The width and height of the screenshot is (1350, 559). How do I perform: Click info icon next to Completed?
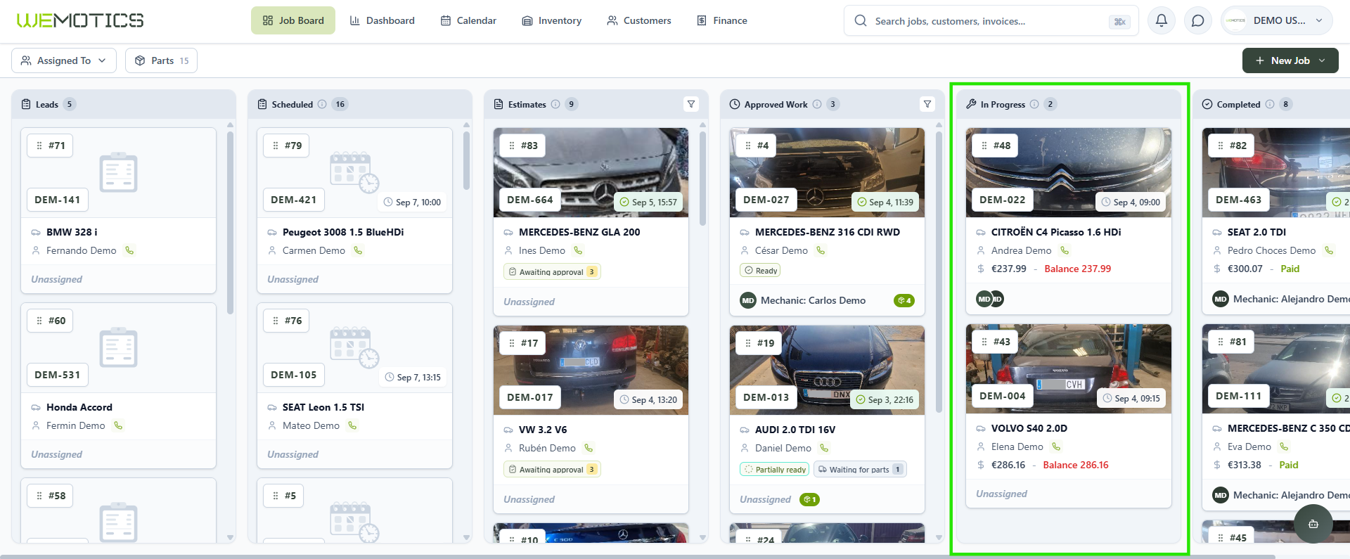pos(1270,104)
